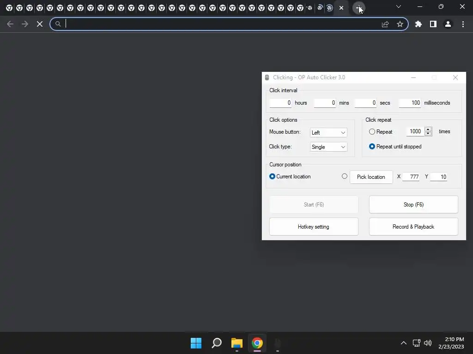The height and width of the screenshot is (354, 473).
Task: Click the hours interval field
Action: (280, 103)
